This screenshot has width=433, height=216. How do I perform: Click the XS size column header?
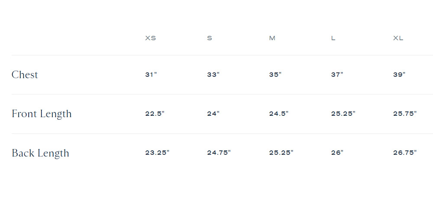[150, 38]
